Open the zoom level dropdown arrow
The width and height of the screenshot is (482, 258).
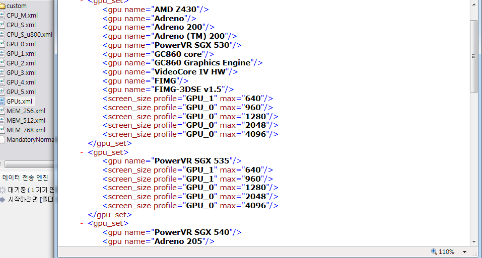point(464,252)
